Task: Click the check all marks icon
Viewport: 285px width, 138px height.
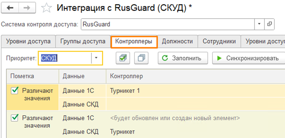Action: 123,58
